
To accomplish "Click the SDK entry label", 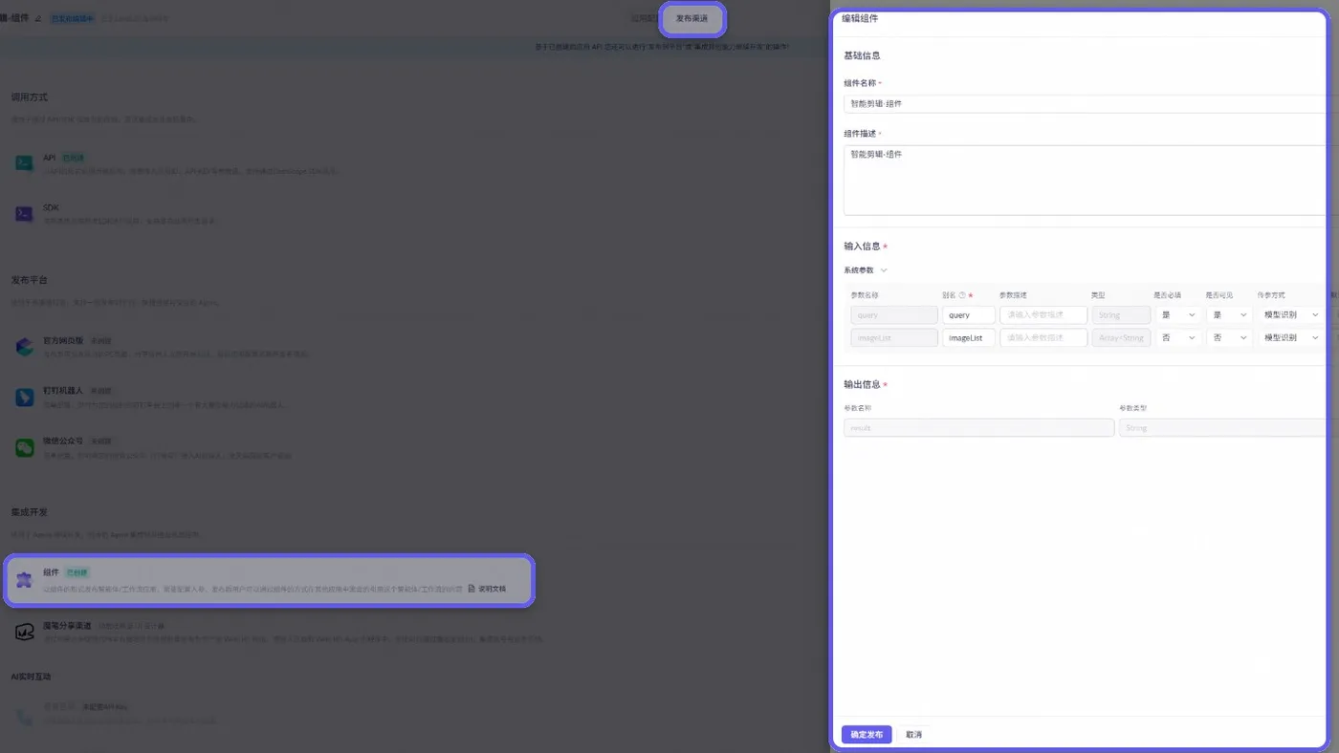I will pos(51,207).
